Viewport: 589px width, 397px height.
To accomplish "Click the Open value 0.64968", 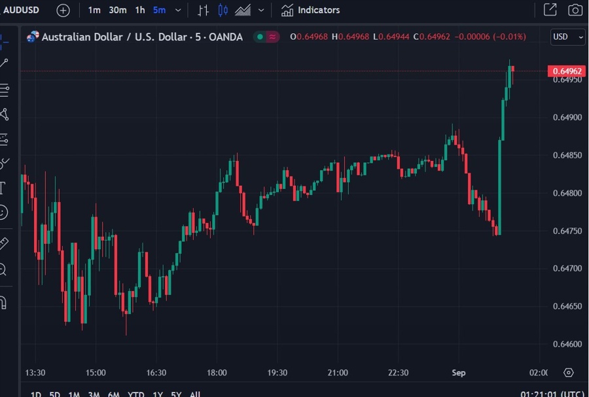I will pyautogui.click(x=312, y=37).
